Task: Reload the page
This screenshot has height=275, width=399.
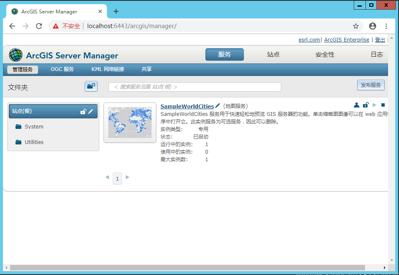Action: [x=39, y=26]
